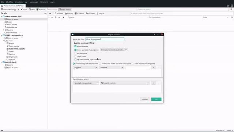Viewport: 234px width, 132px height.
Task: Click Filtra questi messaggi search box
Action: click(182, 14)
